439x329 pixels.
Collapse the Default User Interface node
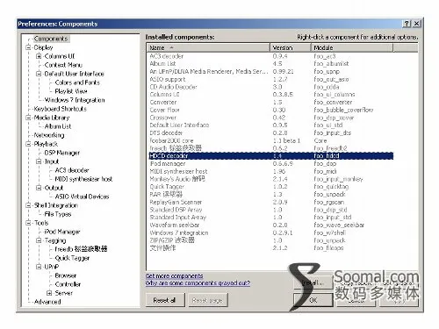[x=39, y=74]
